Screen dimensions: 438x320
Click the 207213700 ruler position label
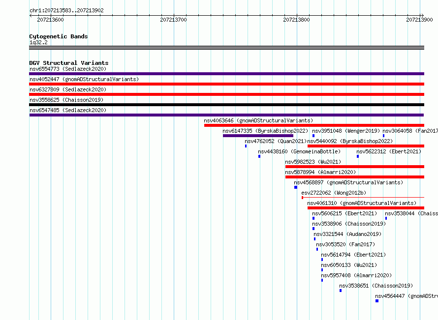coord(173,20)
